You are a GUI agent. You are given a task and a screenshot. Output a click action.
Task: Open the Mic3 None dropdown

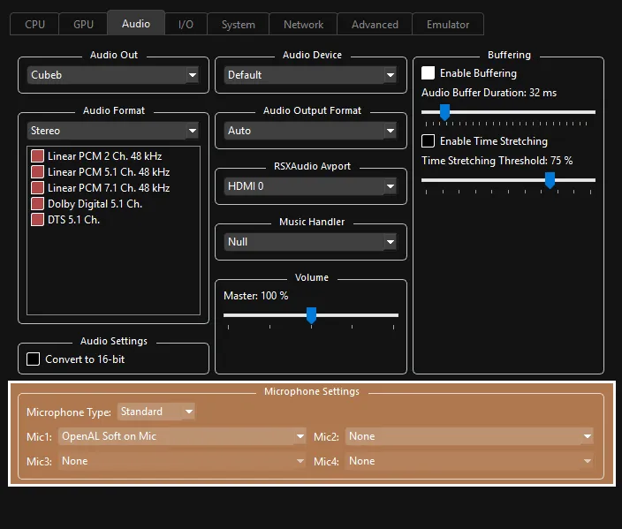[182, 461]
